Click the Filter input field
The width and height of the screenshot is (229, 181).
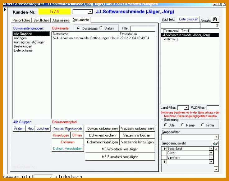(x=143, y=28)
